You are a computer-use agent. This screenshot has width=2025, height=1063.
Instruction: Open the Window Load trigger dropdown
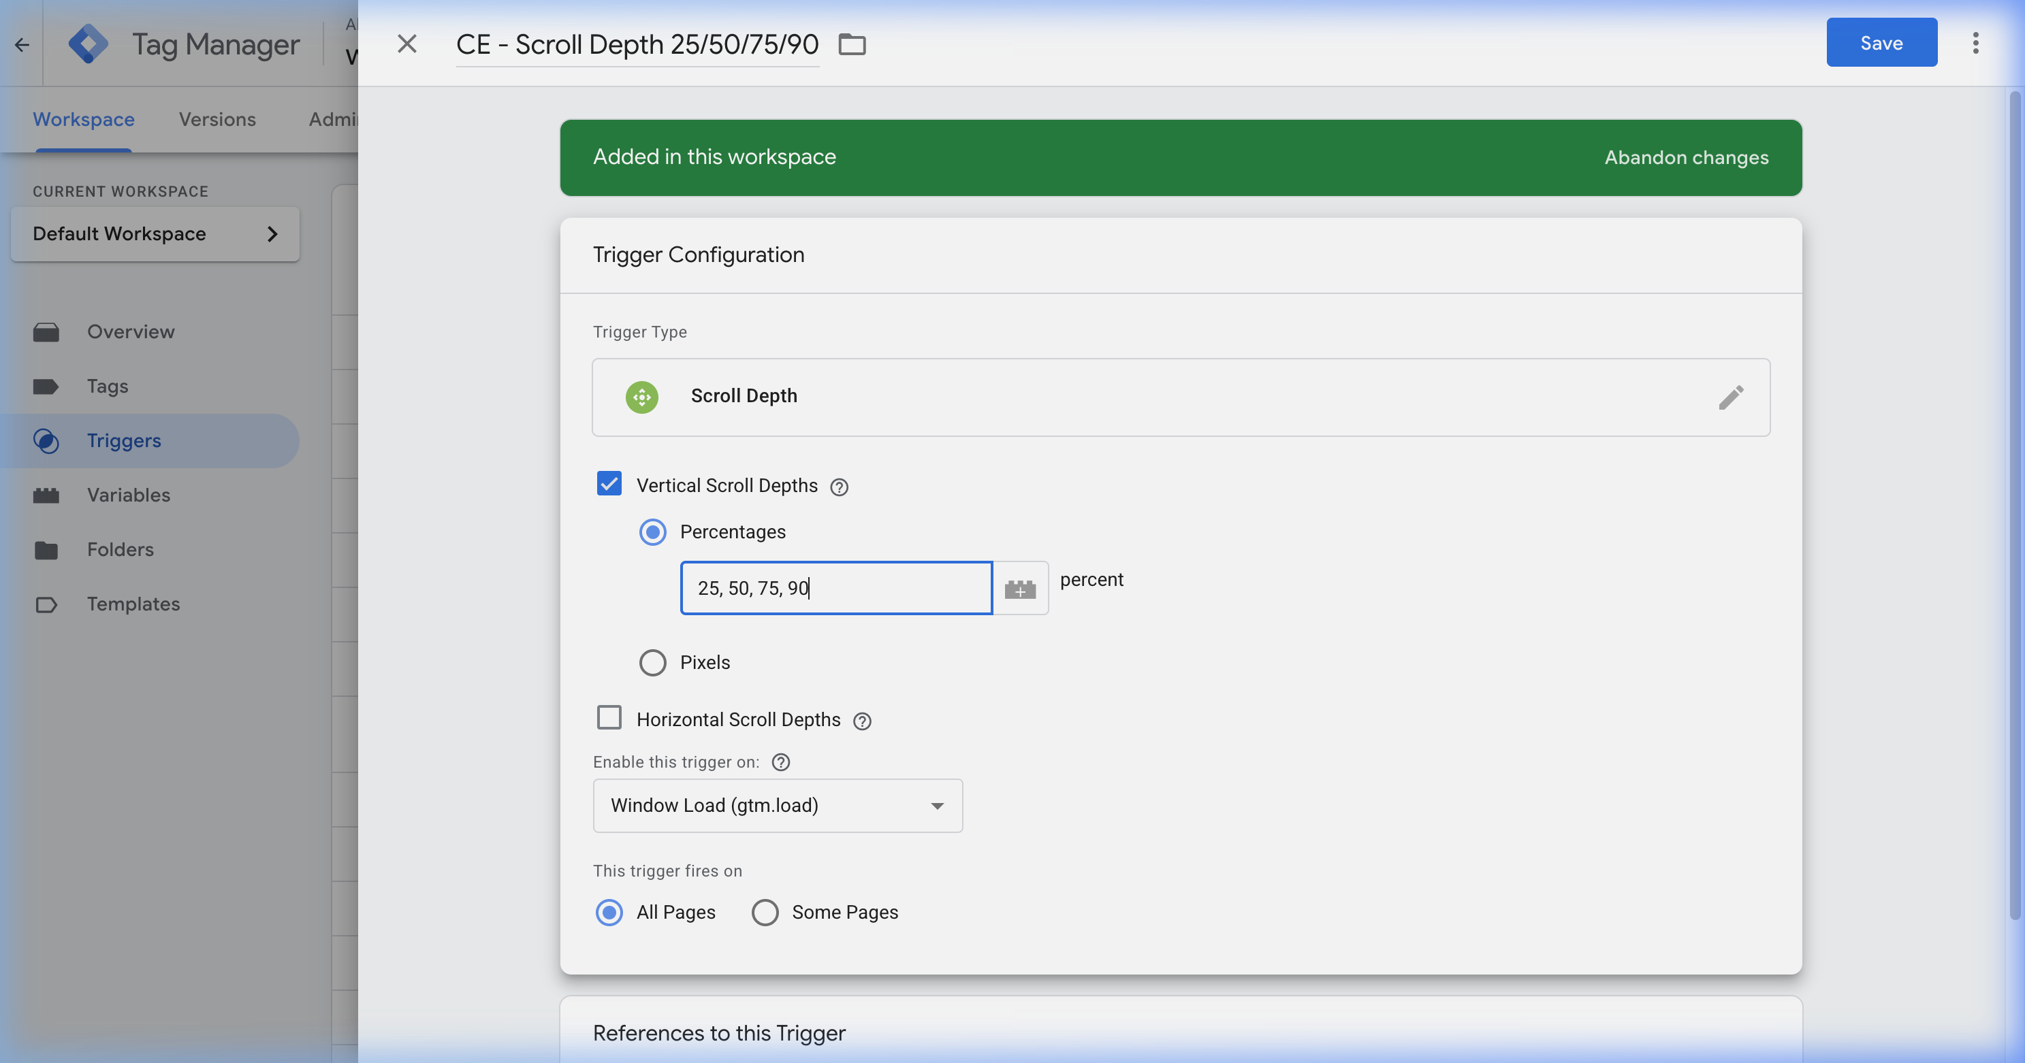click(777, 805)
